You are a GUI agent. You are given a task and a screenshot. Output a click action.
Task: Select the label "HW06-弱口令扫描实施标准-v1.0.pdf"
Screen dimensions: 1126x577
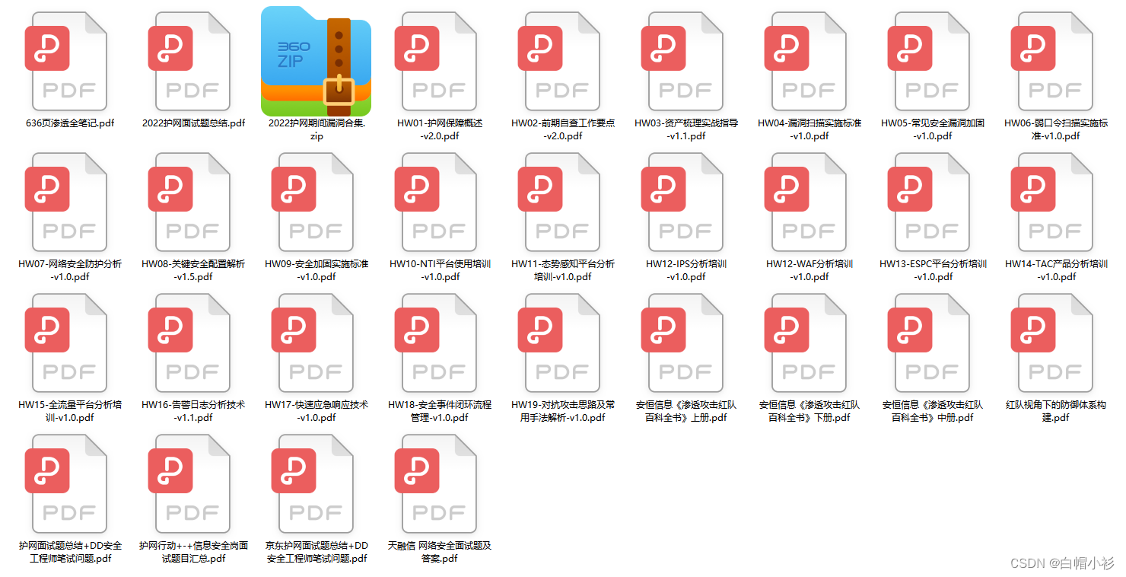tap(1056, 129)
